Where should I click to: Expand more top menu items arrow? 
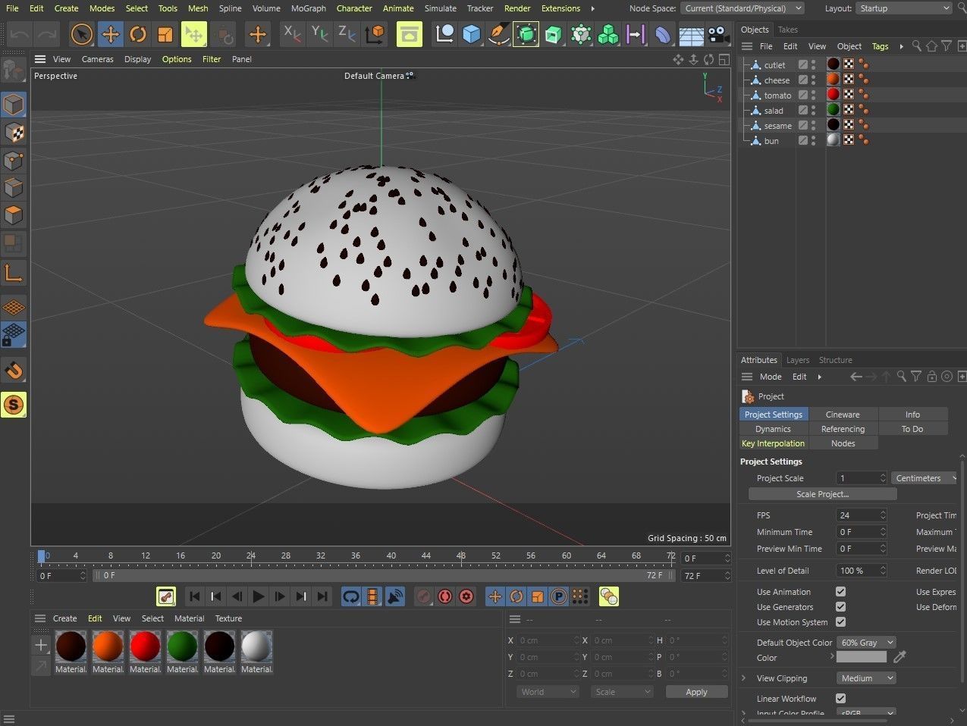[592, 8]
